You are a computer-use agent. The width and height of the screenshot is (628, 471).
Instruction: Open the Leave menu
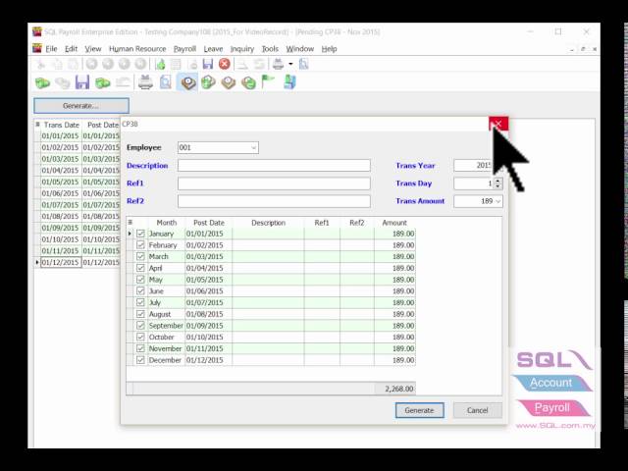(x=213, y=49)
